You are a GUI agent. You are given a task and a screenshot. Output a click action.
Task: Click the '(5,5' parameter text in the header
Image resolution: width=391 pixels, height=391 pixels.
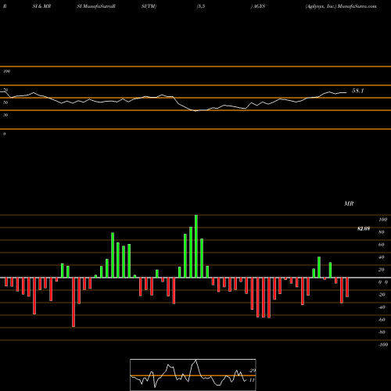click(201, 6)
